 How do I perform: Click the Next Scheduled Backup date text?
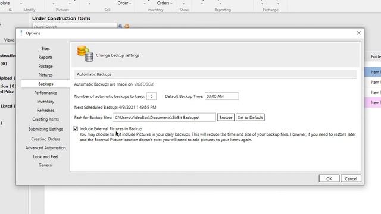pyautogui.click(x=138, y=107)
